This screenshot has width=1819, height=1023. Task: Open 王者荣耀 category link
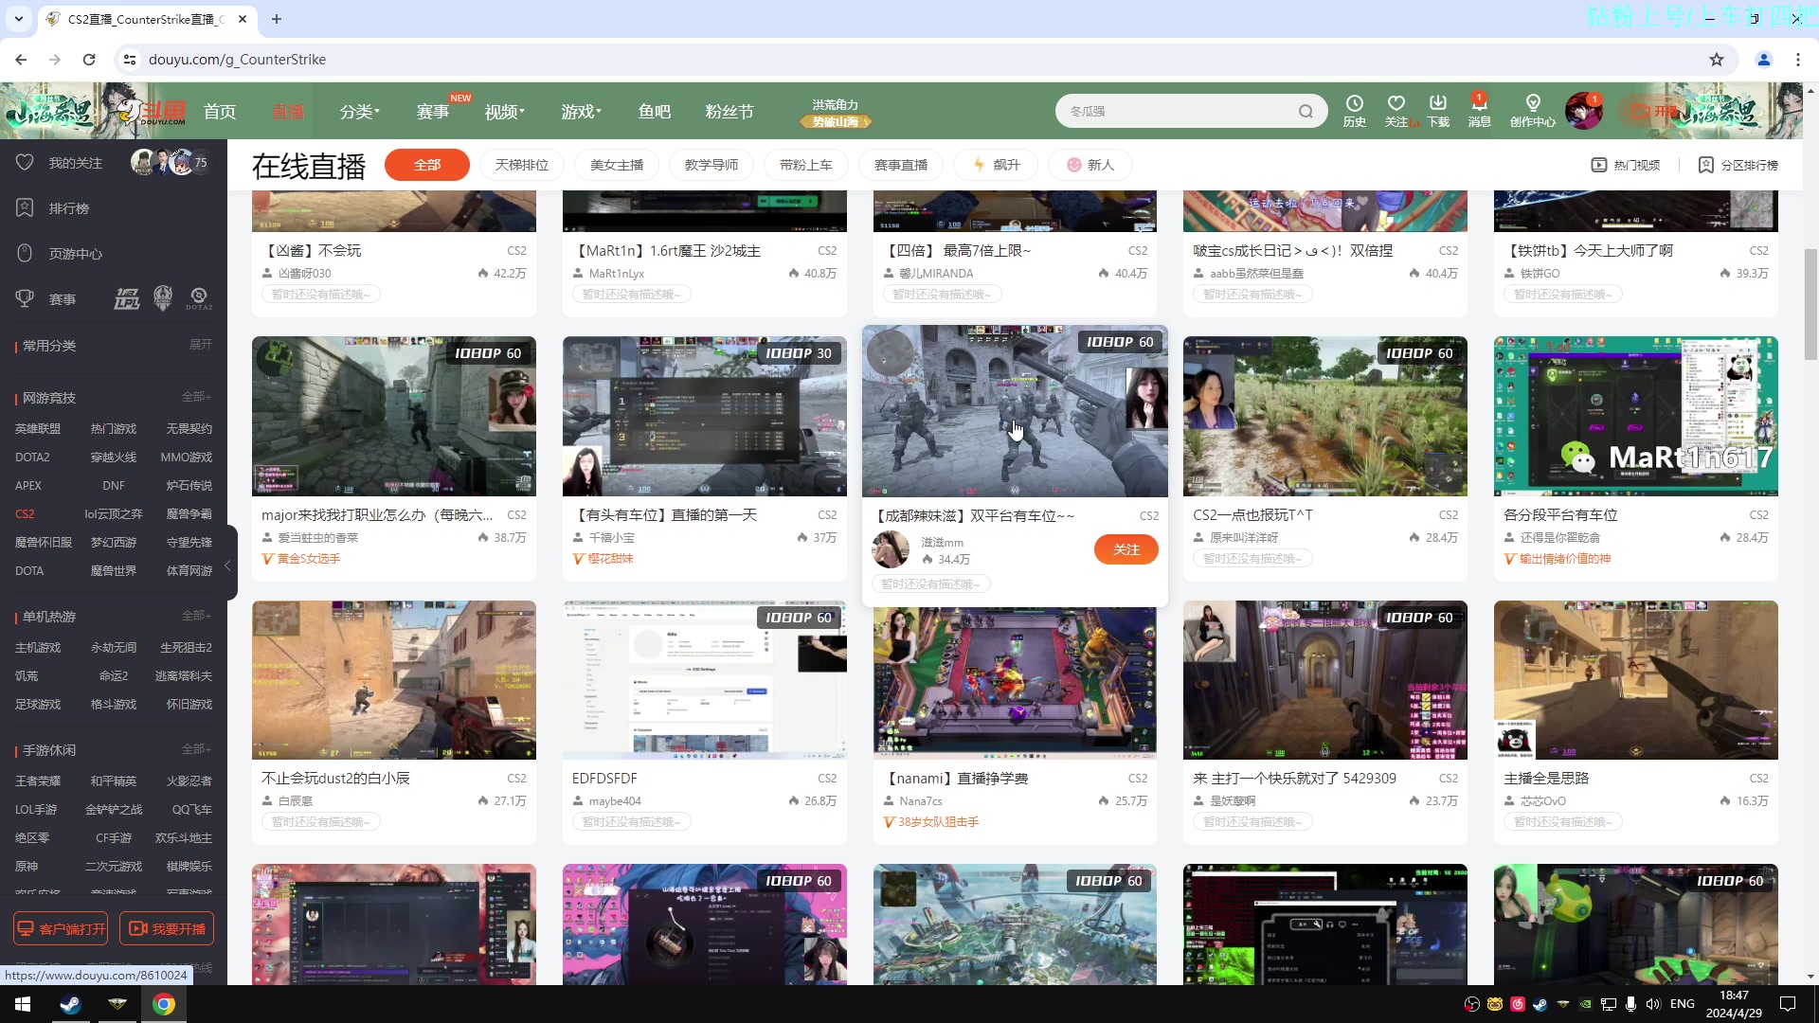coord(38,781)
